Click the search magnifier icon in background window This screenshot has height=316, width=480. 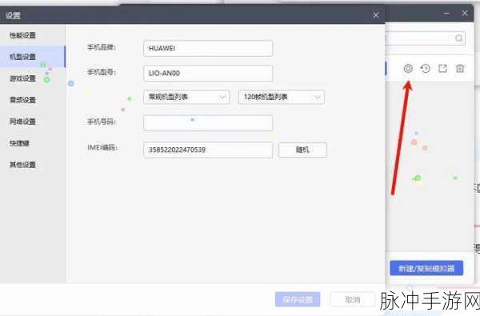coord(458,38)
